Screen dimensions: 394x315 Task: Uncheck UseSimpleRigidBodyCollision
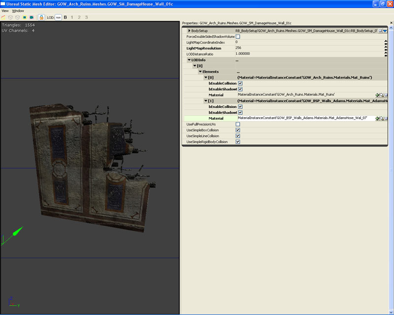click(238, 142)
